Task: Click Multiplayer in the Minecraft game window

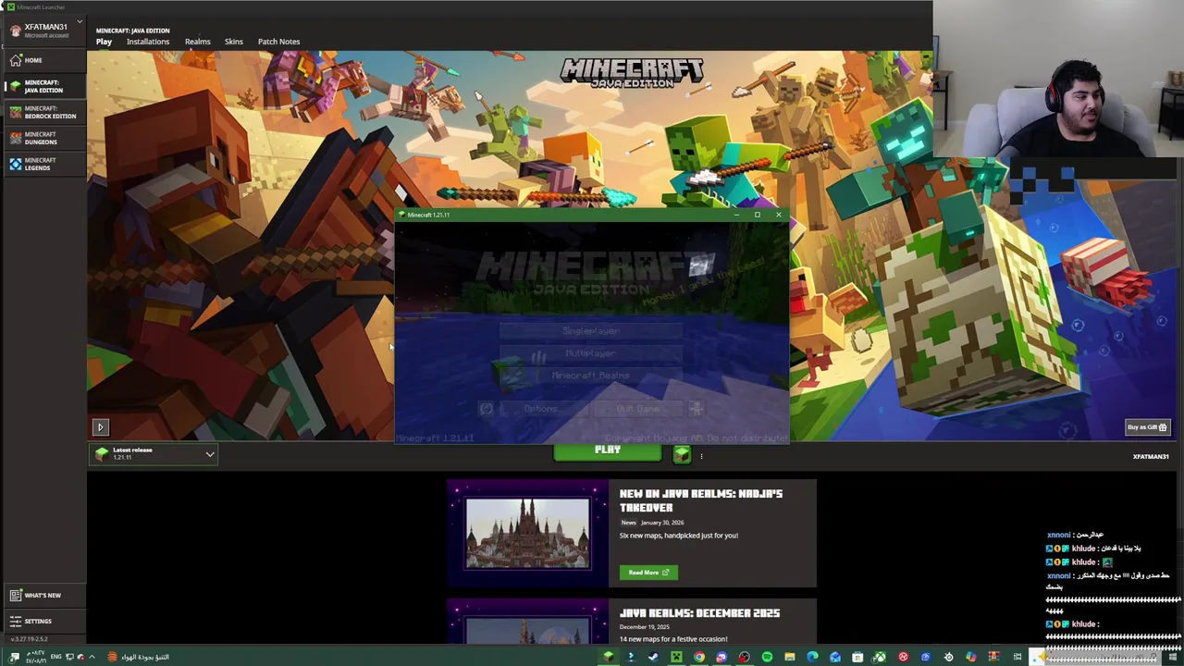Action: tap(590, 352)
